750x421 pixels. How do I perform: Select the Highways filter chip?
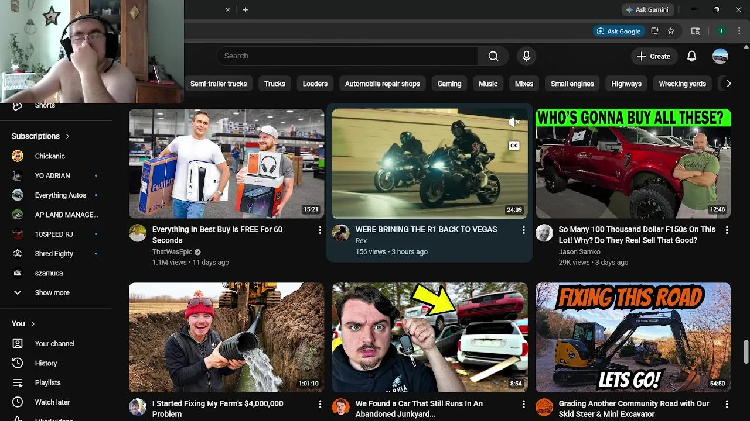coord(626,84)
